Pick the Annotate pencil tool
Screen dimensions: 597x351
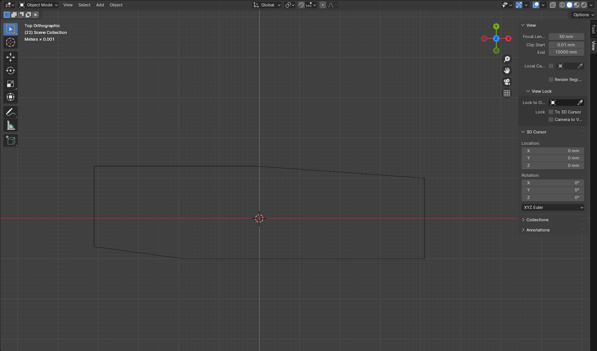point(11,112)
